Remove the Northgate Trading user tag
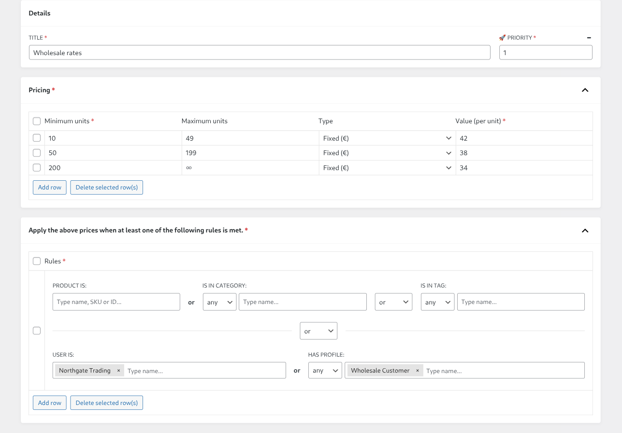This screenshot has height=433, width=622. coord(118,371)
